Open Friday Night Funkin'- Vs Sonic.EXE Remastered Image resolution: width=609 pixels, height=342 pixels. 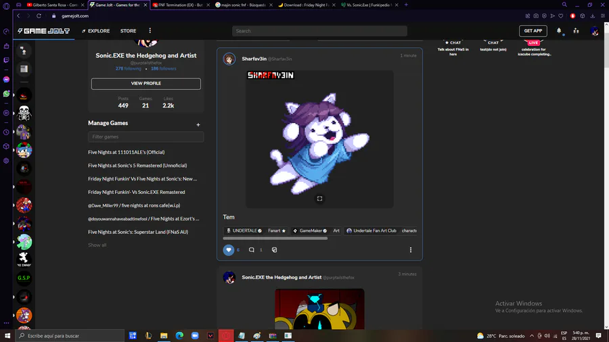(x=136, y=193)
